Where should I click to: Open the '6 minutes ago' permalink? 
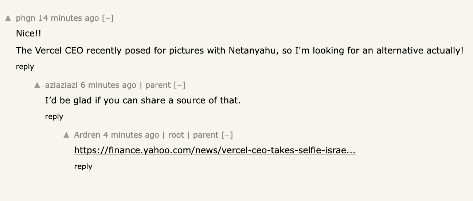pyautogui.click(x=108, y=85)
